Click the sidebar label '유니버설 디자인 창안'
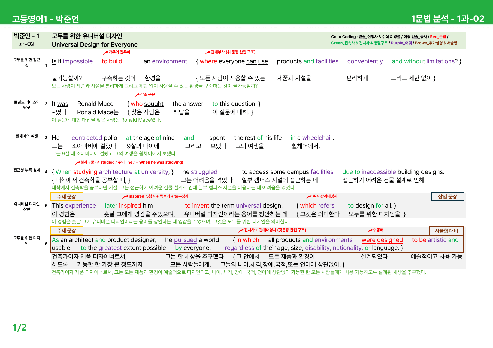Viewport: 493px width, 348px height. pos(27,207)
